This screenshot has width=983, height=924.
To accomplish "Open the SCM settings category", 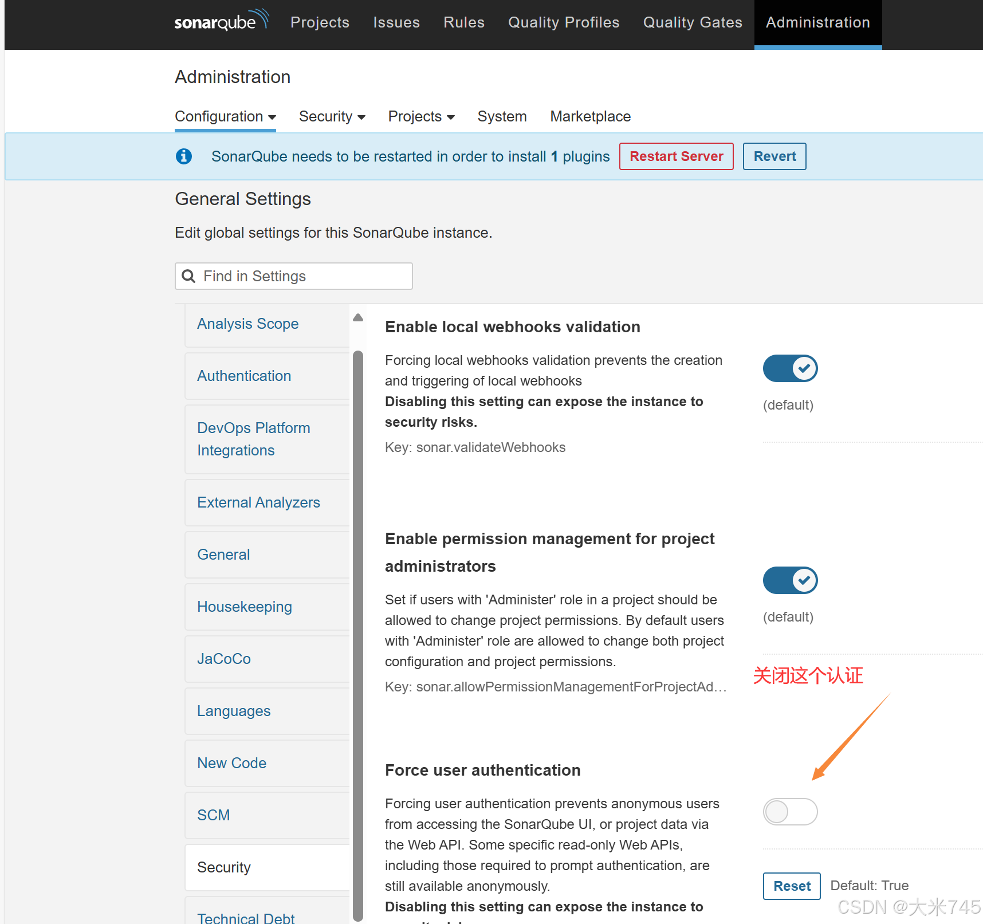I will 267,815.
